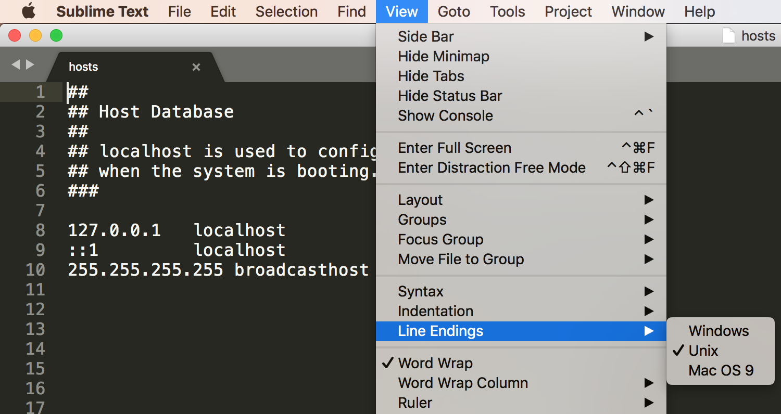This screenshot has height=414, width=781.
Task: Open the Sublime Text application menu
Action: [x=103, y=11]
